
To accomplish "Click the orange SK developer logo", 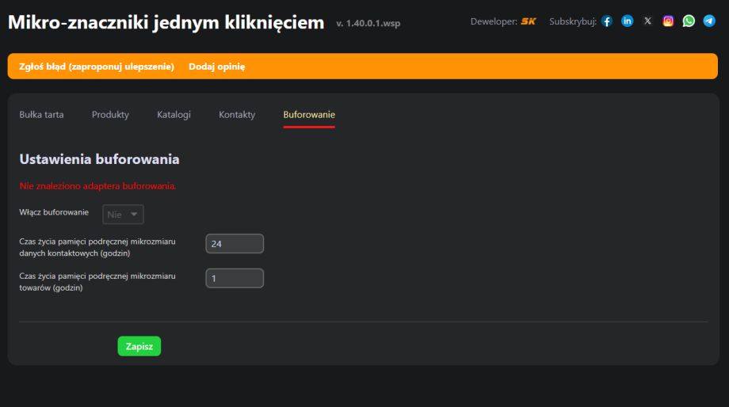I will (528, 21).
